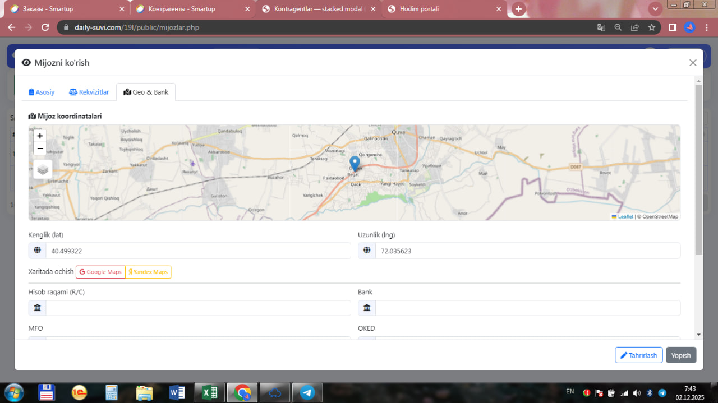
Task: Click the blue map location marker
Action: coord(355,163)
